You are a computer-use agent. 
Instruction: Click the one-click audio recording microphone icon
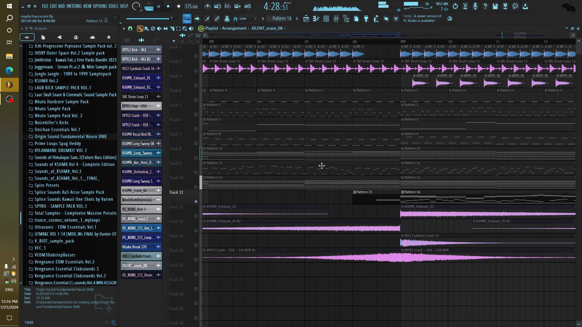(475, 6)
